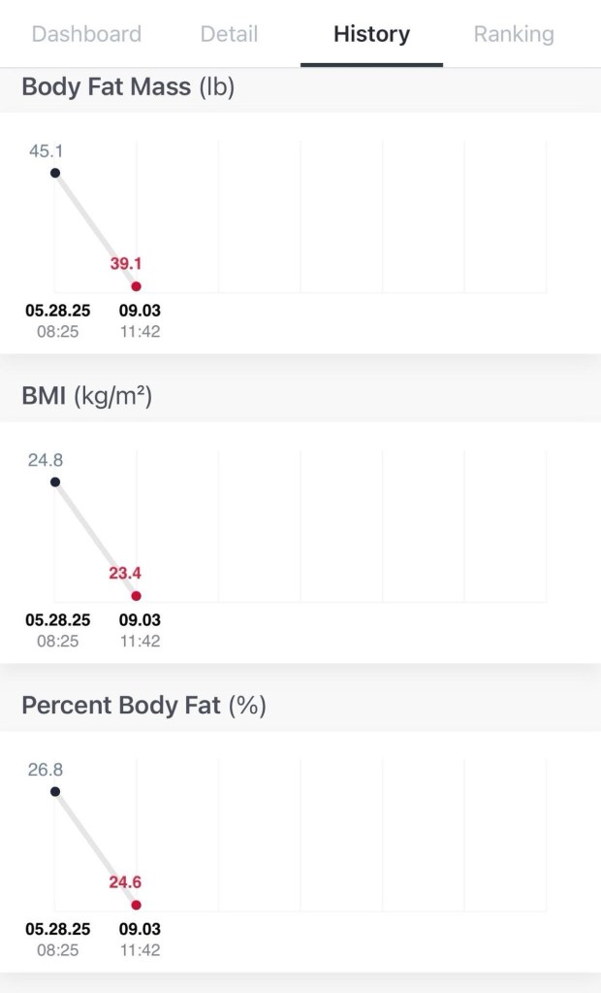Click the BMI (kg/m²) section heading
Viewport: 601px width, 993px height.
87,396
